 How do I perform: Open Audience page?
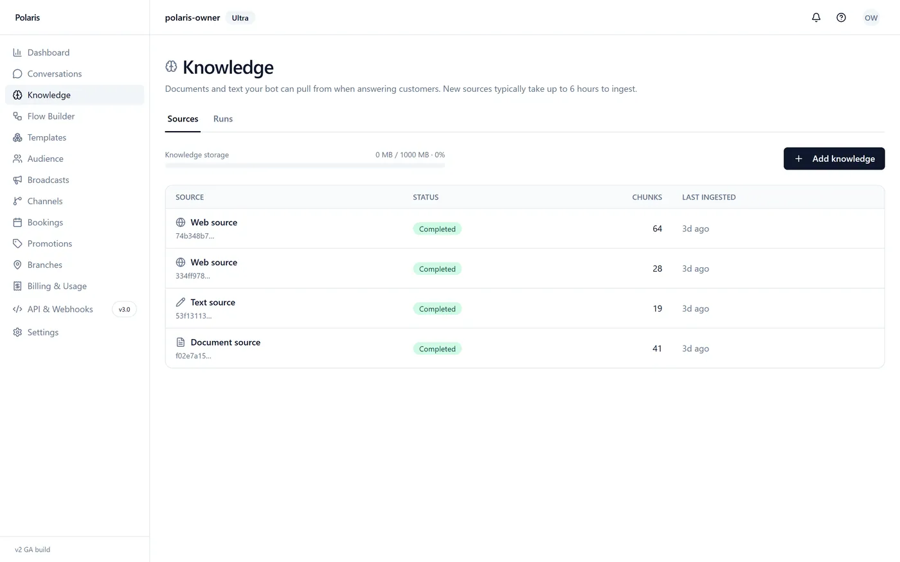75,159
